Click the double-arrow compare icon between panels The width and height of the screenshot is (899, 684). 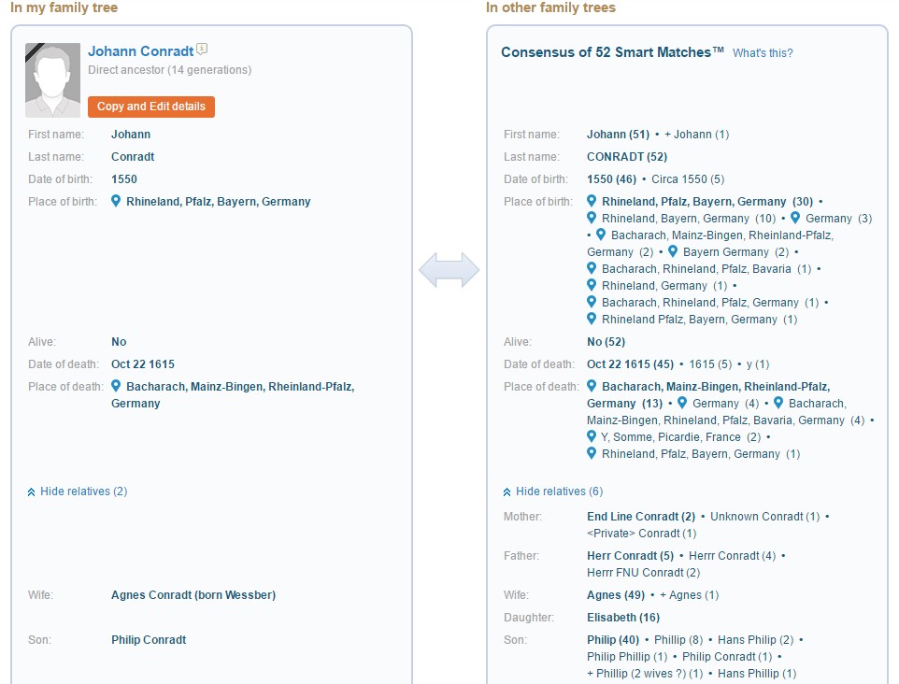click(x=449, y=271)
